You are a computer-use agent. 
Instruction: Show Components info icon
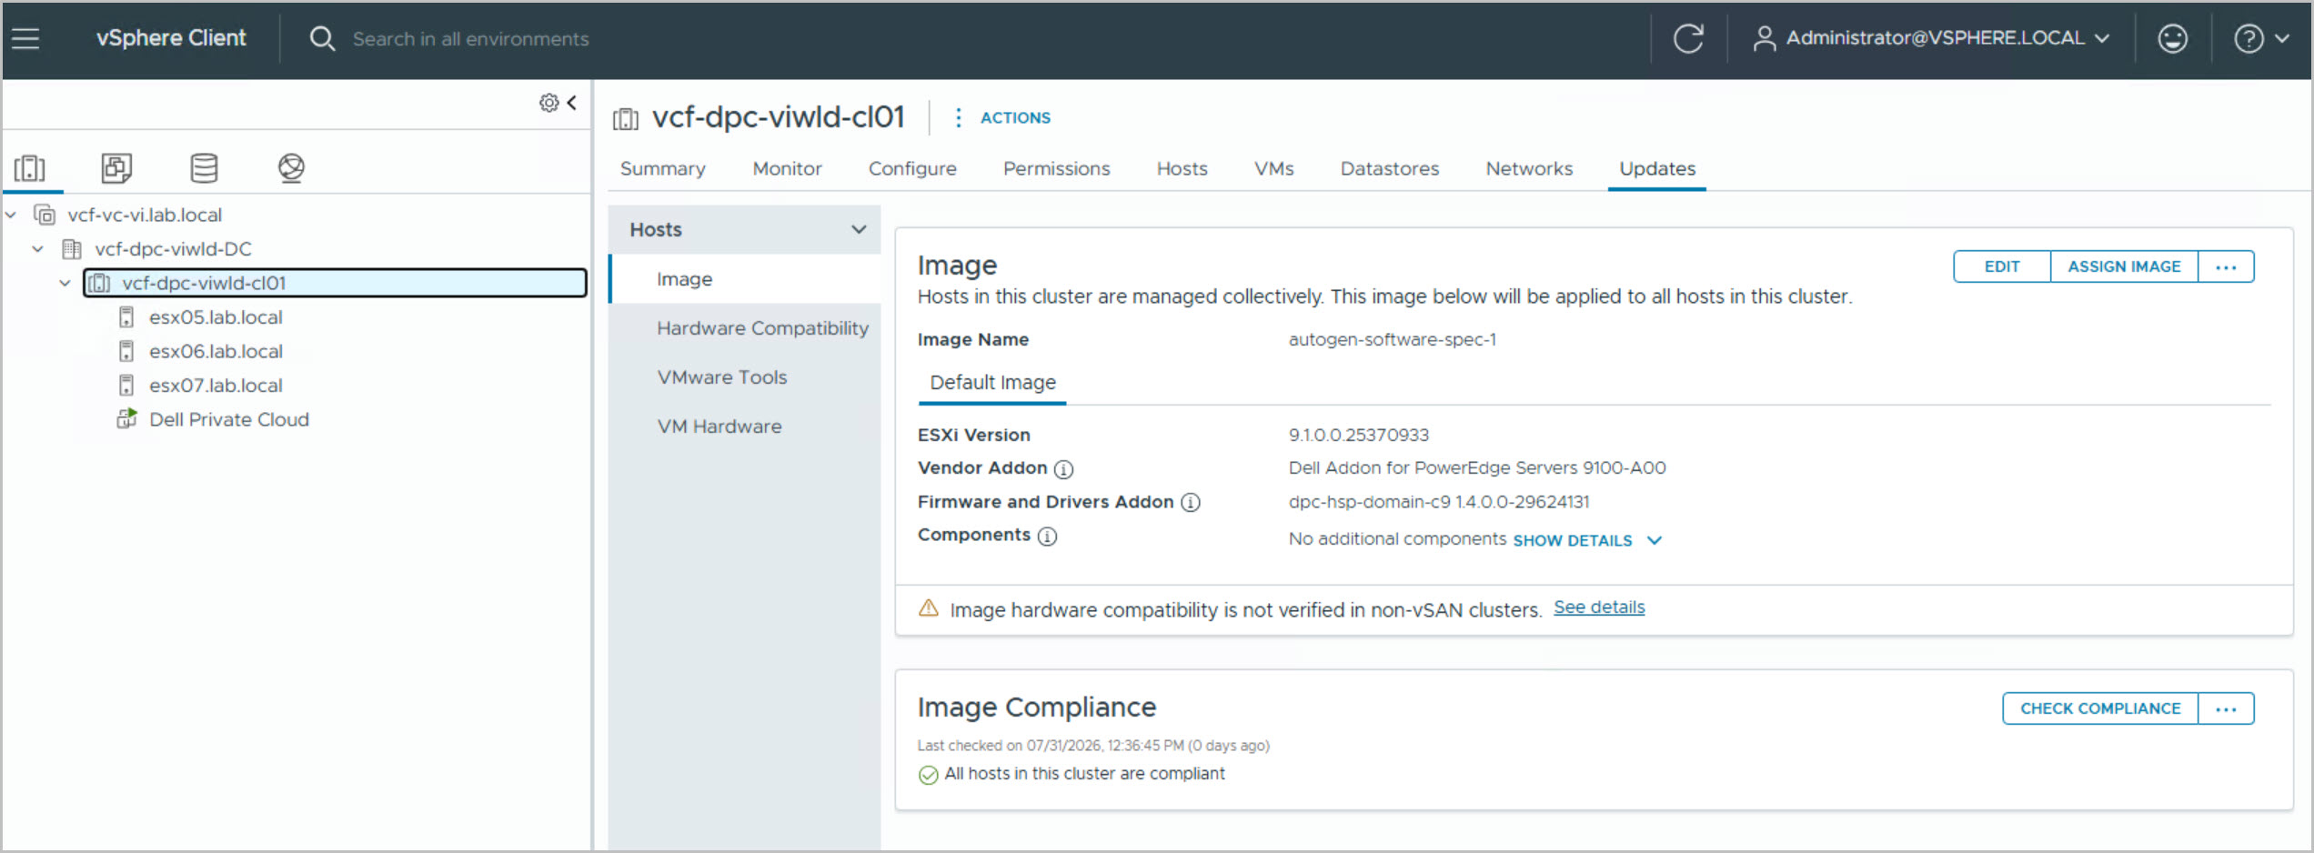pos(1047,537)
